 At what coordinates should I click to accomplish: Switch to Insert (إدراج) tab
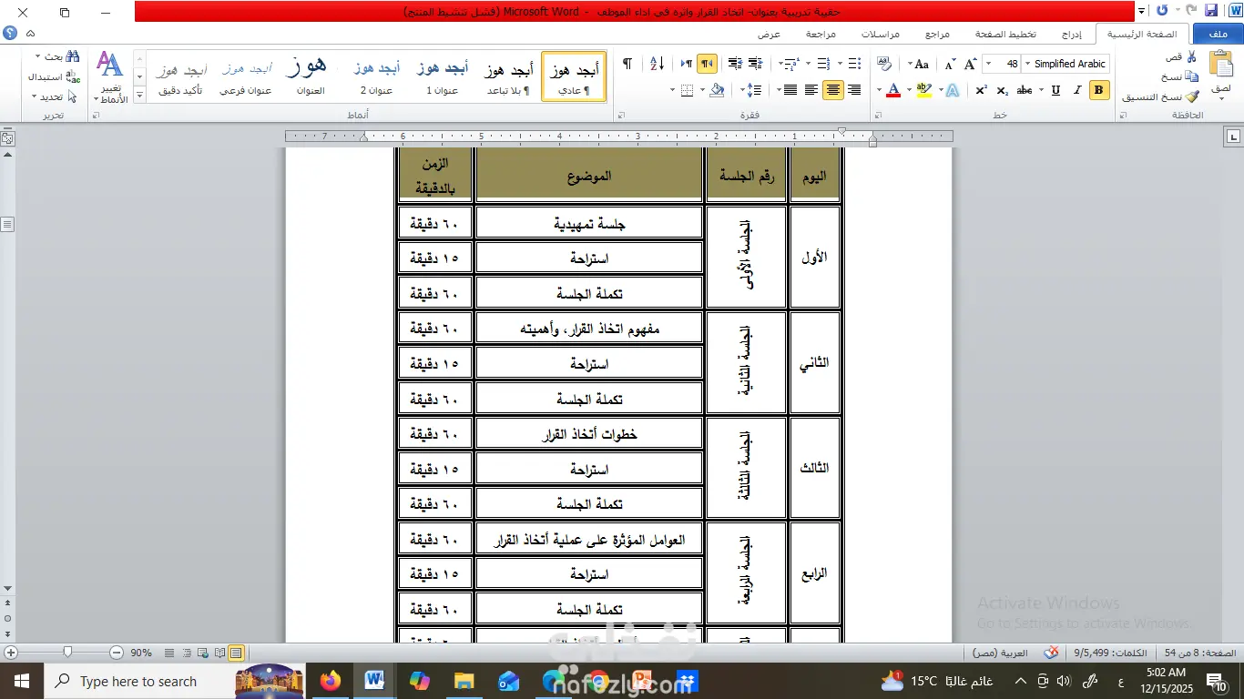tap(1072, 34)
